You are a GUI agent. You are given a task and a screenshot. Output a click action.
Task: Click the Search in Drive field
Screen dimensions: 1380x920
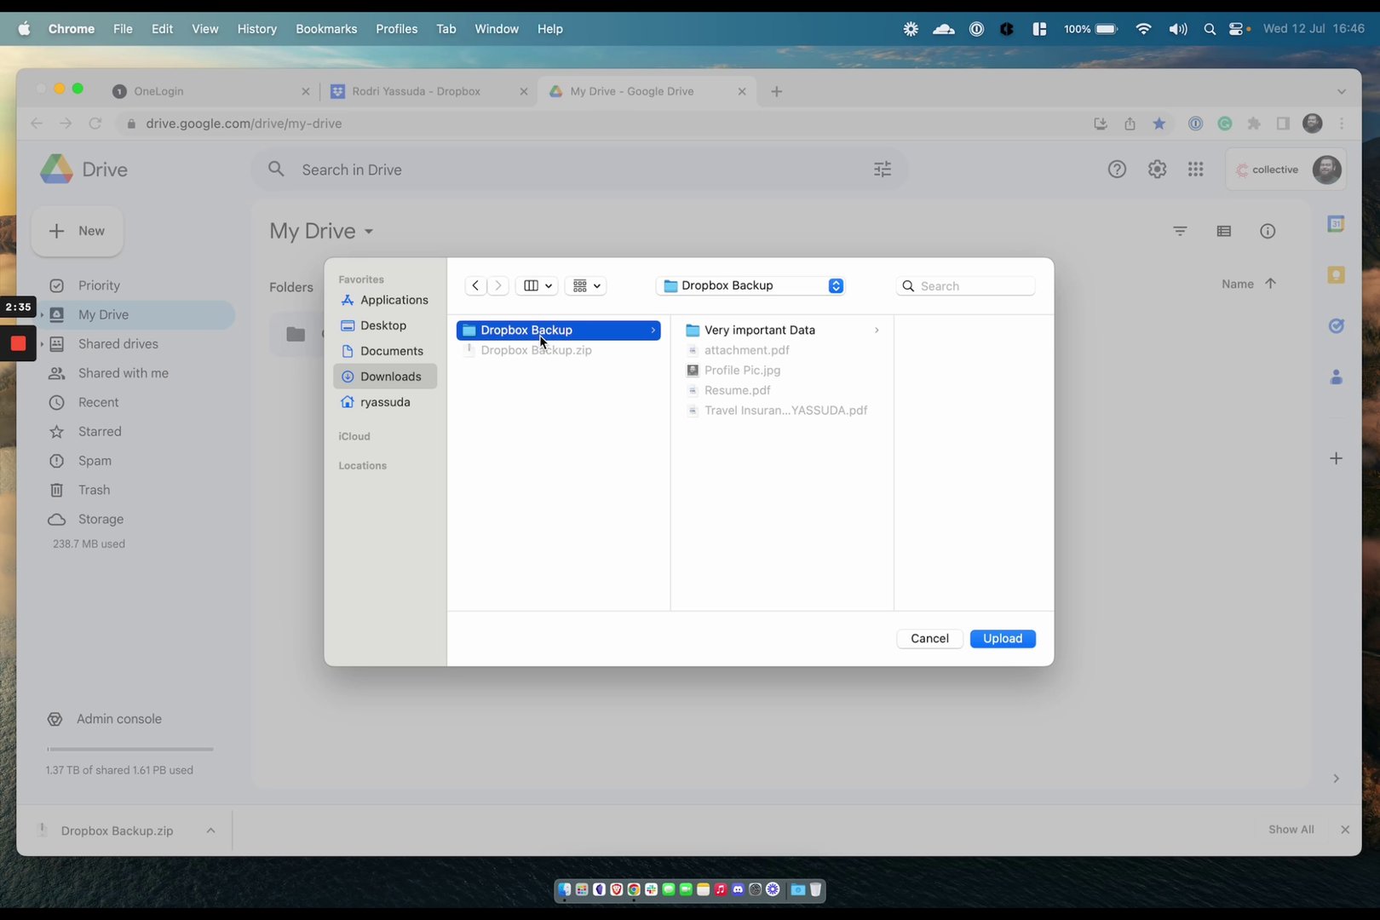579,170
